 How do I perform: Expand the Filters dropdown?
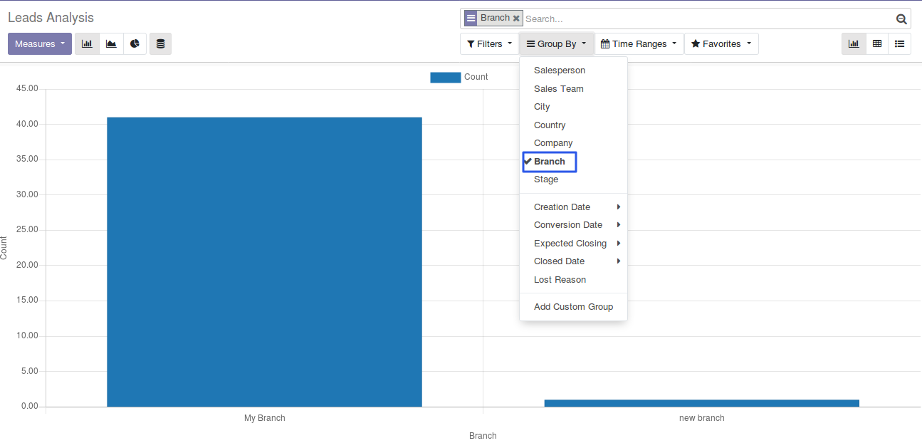[490, 44]
